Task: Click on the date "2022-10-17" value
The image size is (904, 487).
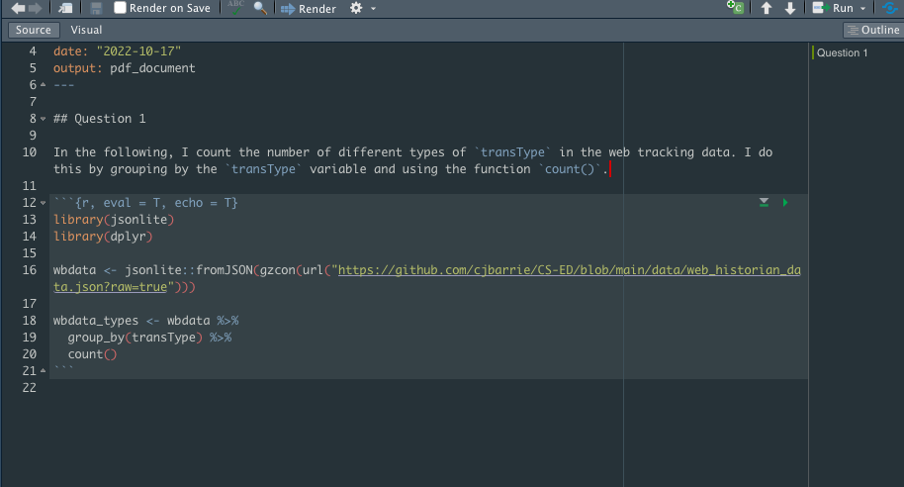Action: click(138, 51)
